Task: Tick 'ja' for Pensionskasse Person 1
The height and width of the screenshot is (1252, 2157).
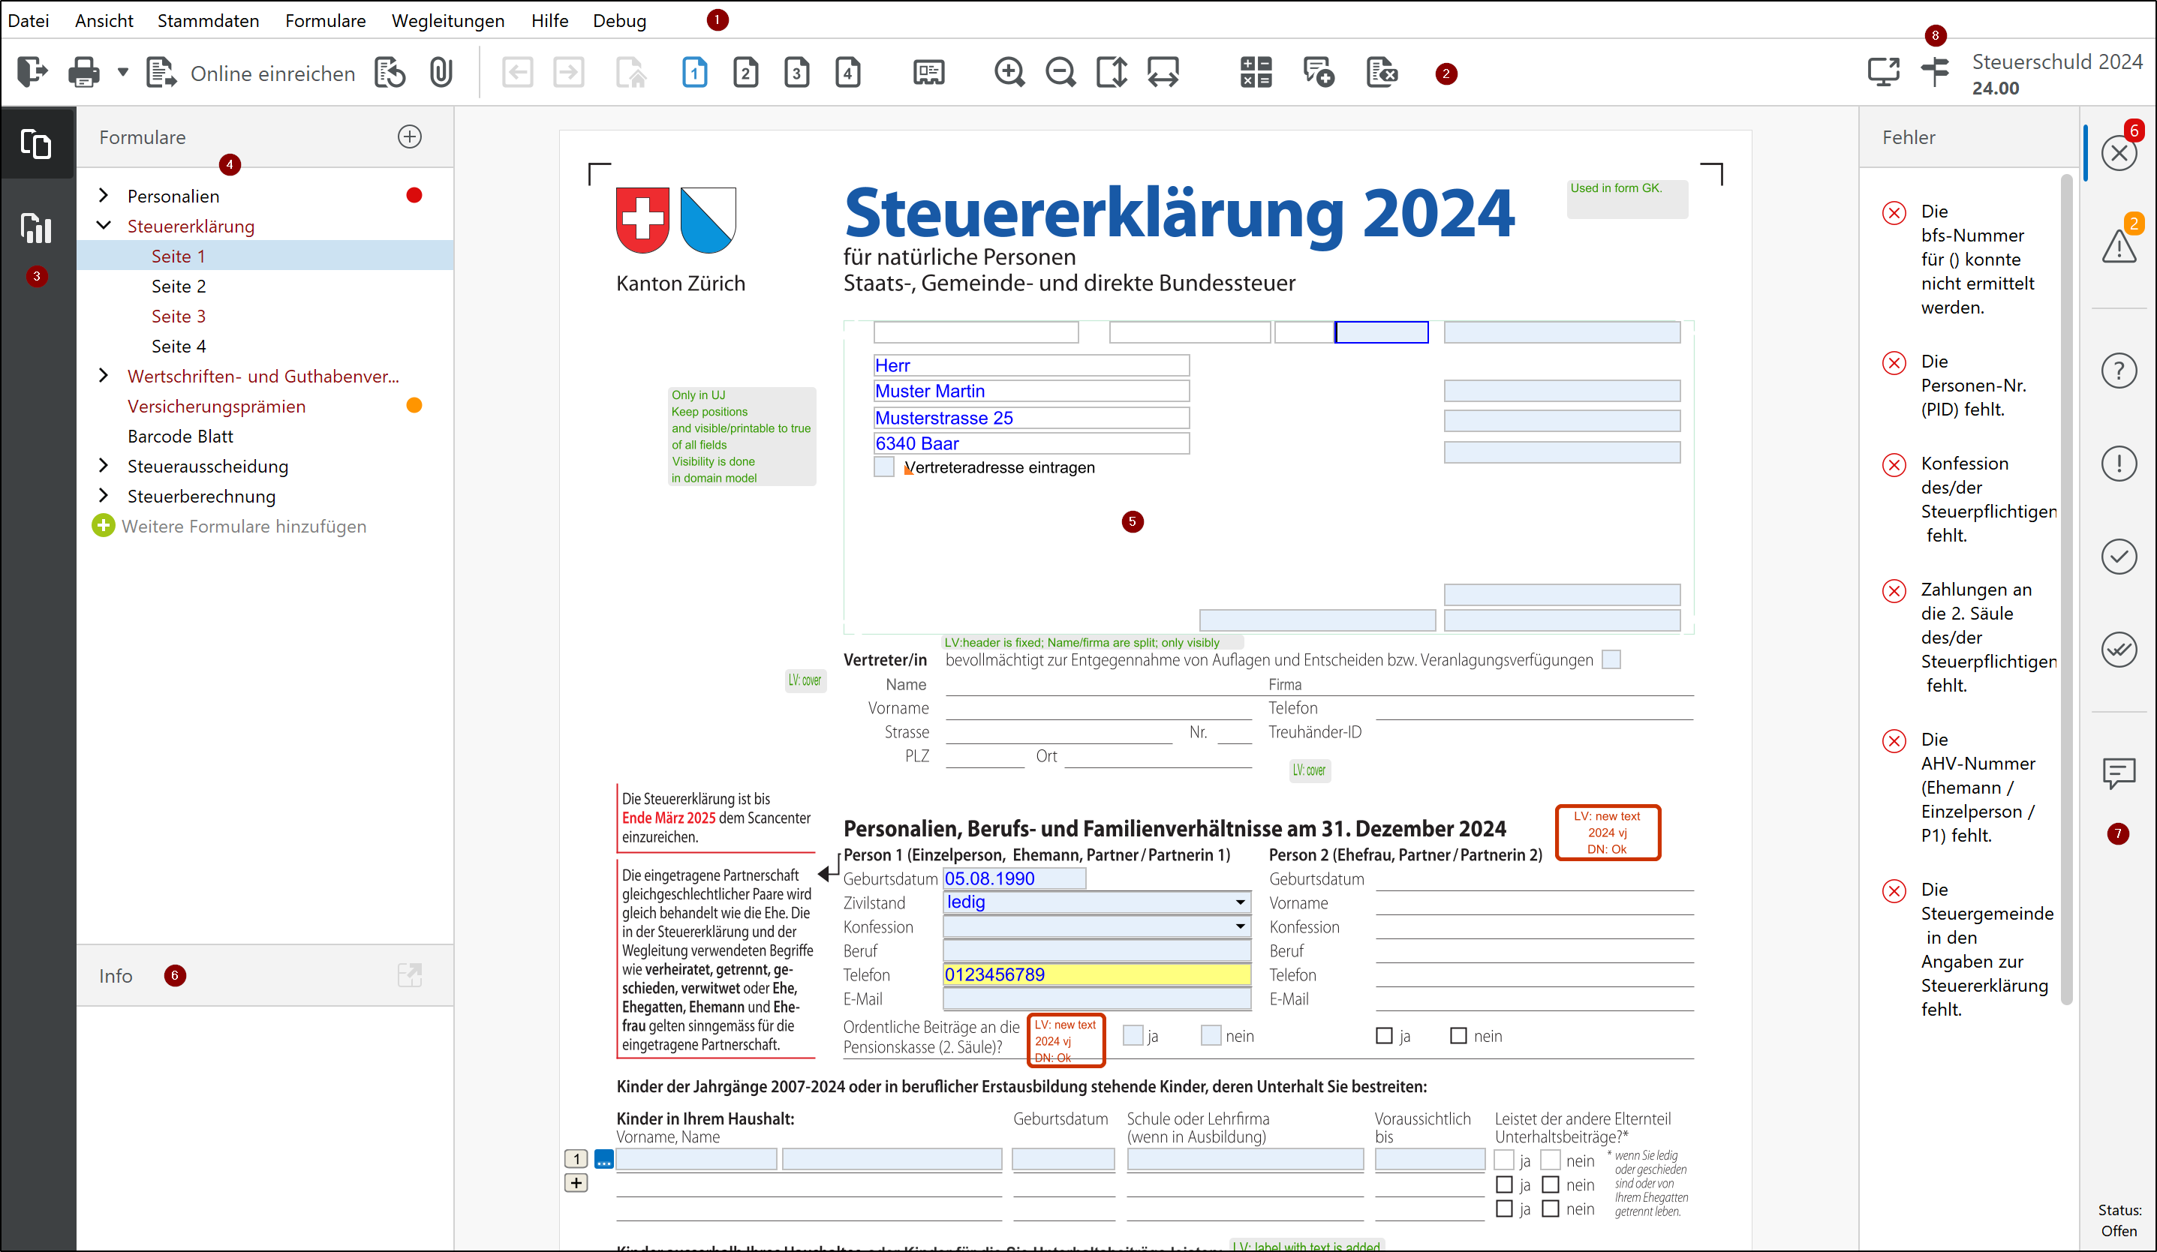Action: 1133,1035
